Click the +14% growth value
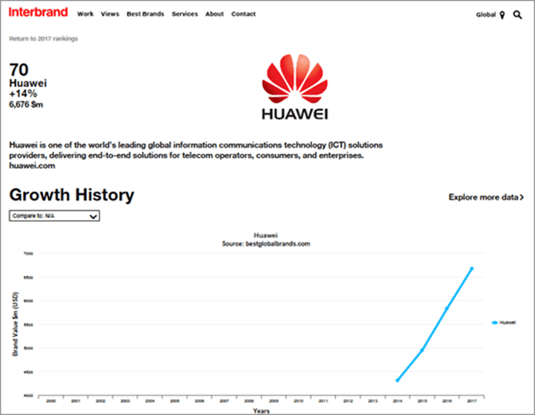 (x=23, y=94)
